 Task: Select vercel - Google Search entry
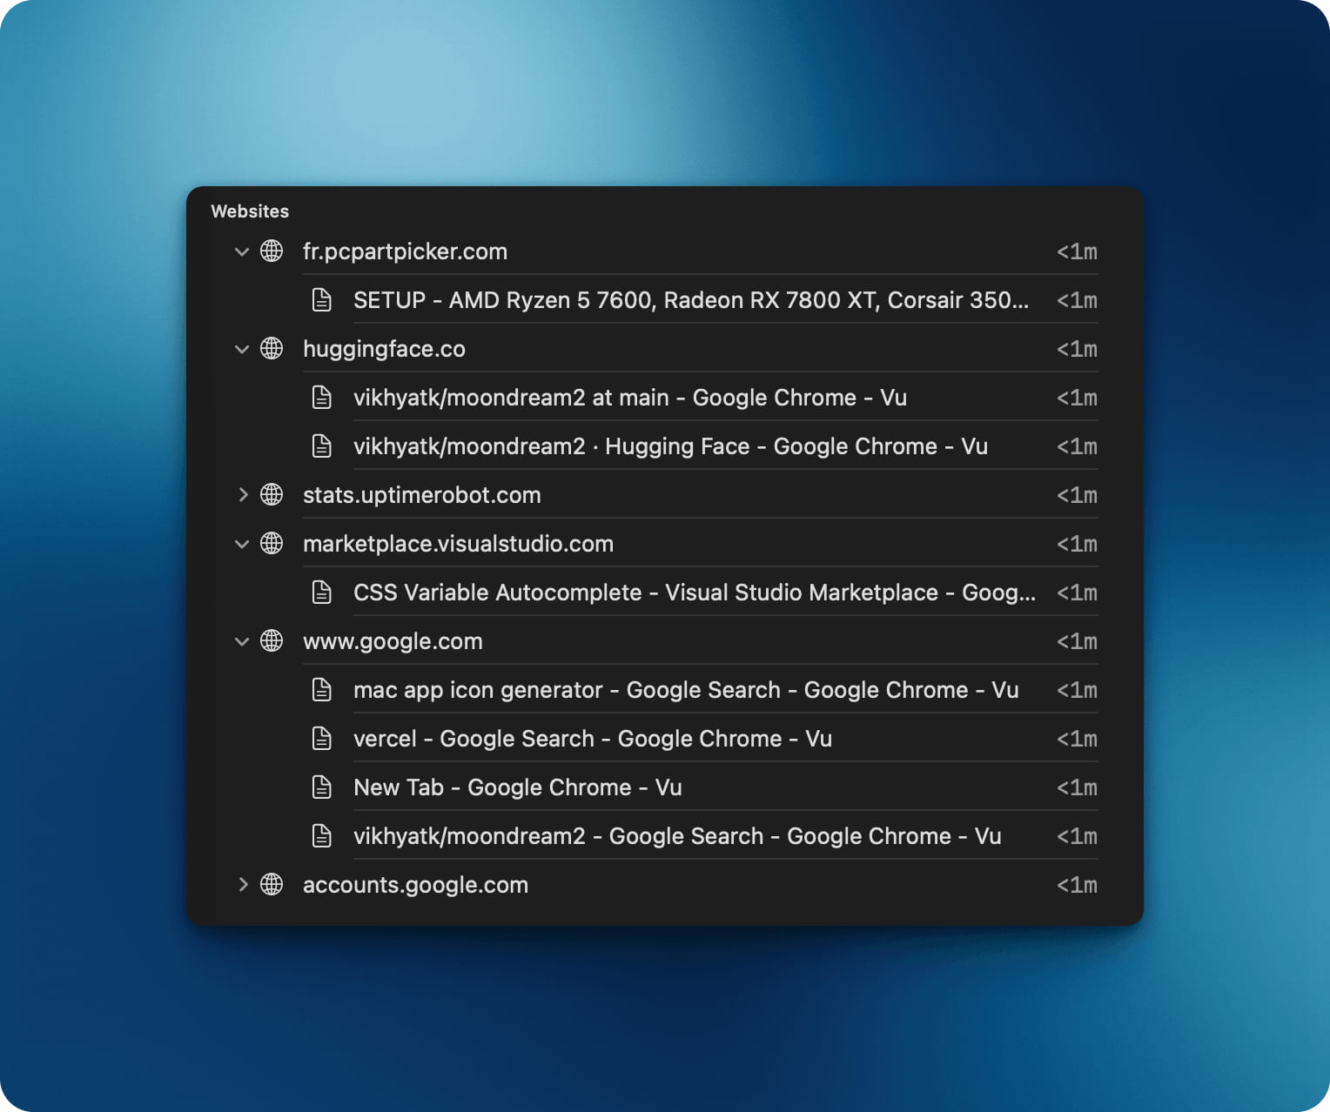[x=592, y=739]
